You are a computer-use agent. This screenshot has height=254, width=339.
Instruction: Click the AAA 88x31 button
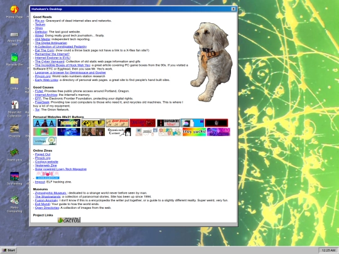(45, 123)
